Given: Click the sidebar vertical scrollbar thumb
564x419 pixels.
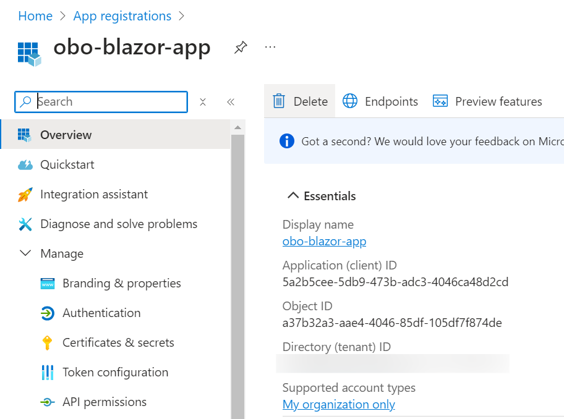Looking at the screenshot, I should click(x=237, y=277).
